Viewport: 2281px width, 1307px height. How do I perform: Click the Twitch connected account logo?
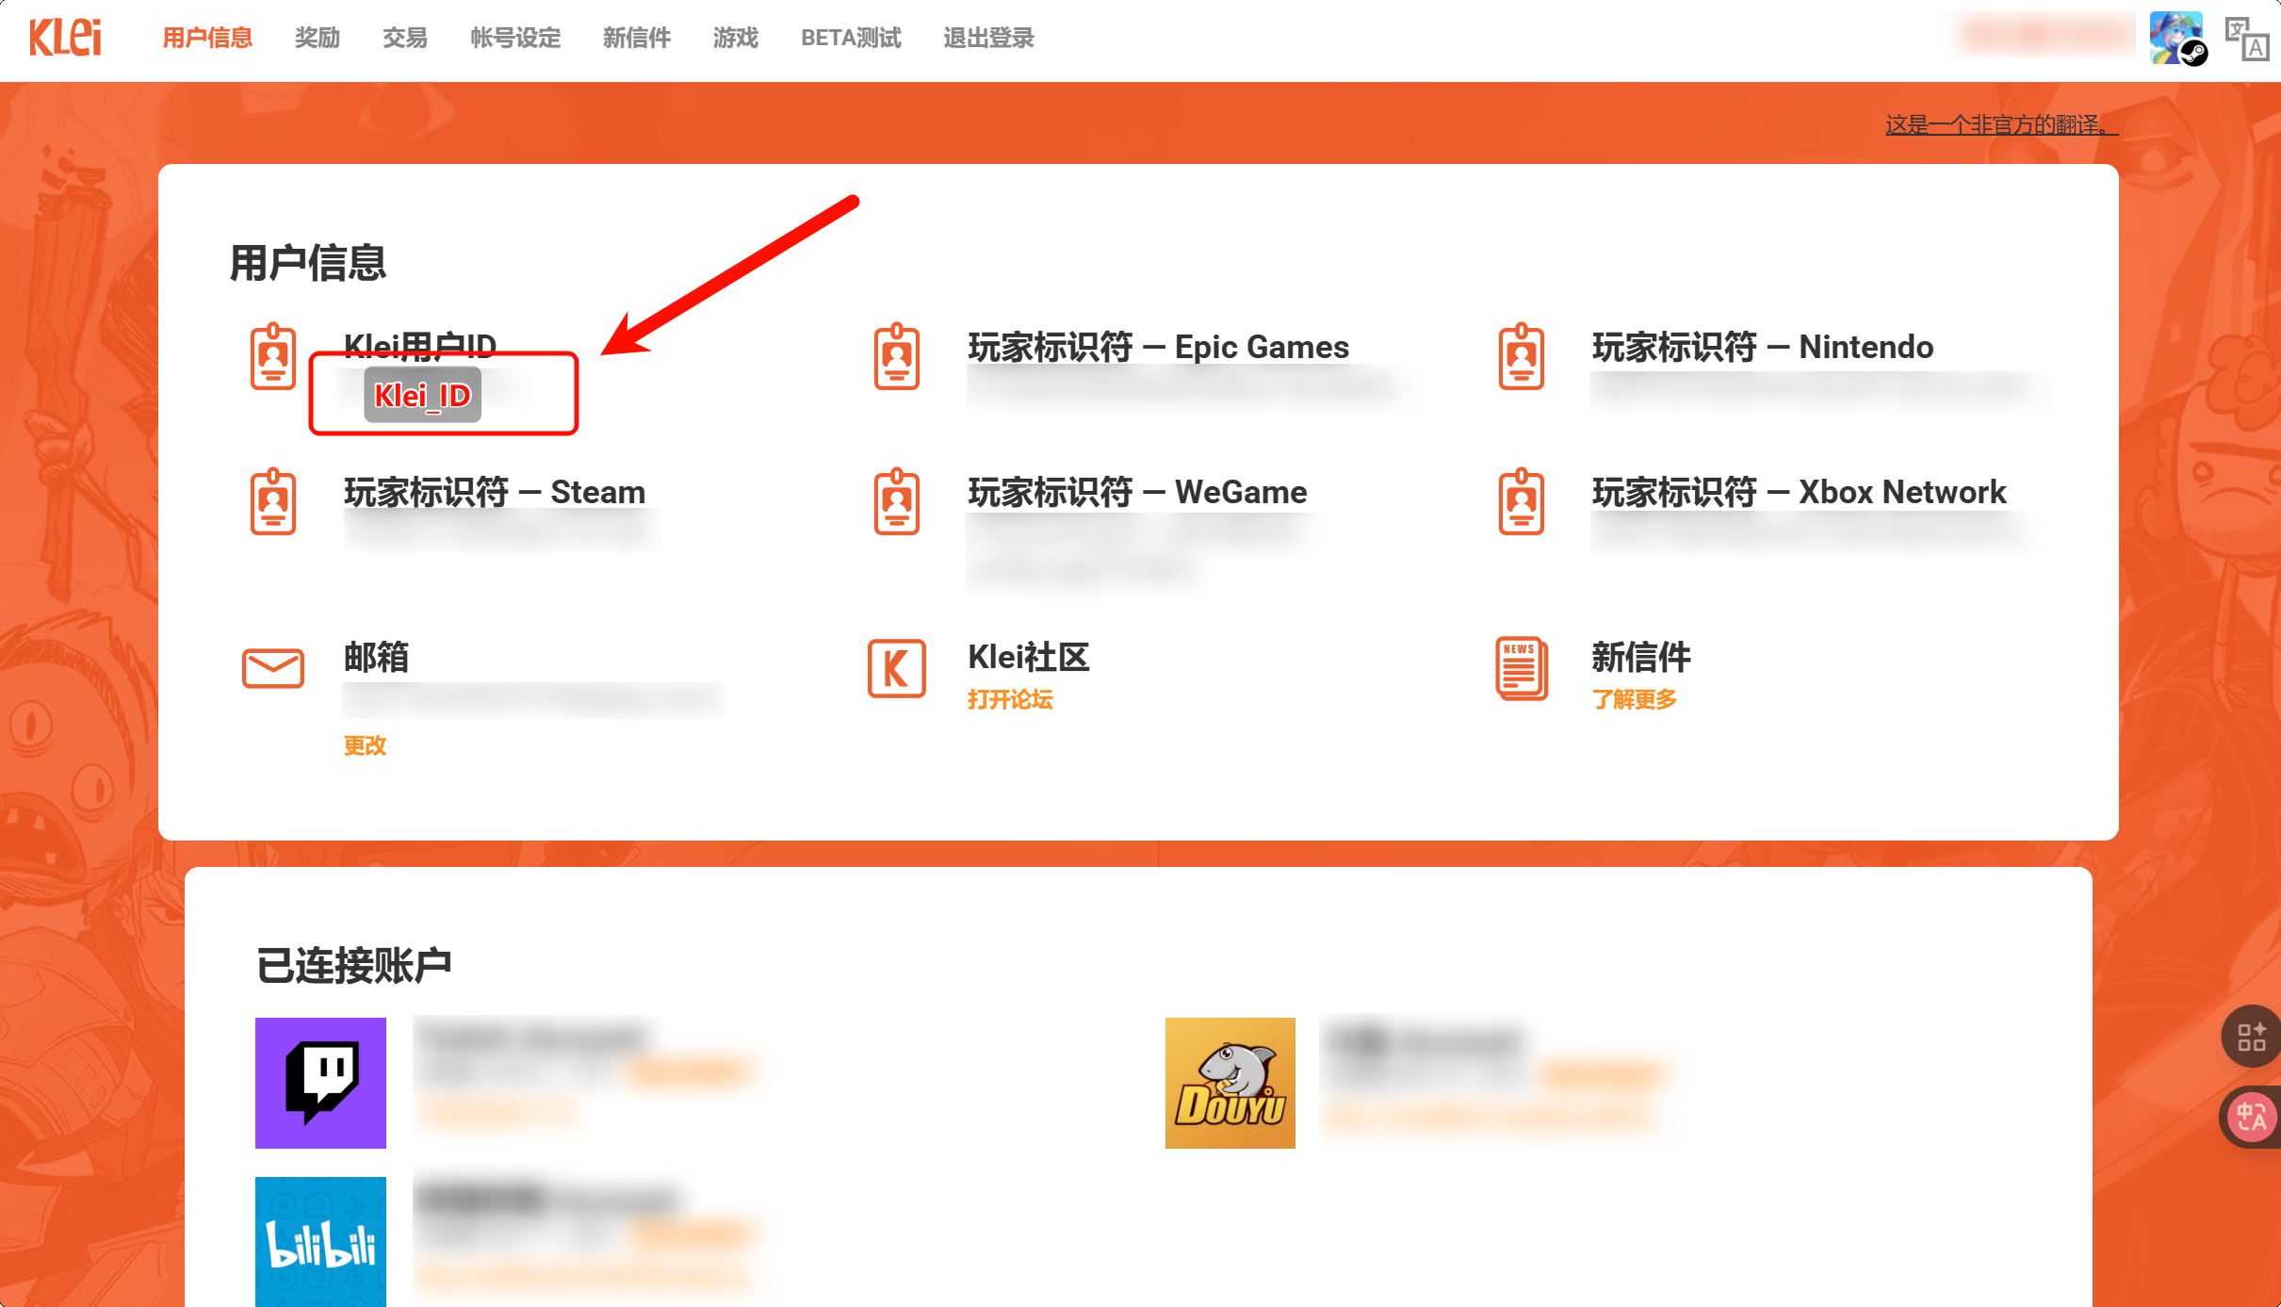coord(320,1083)
